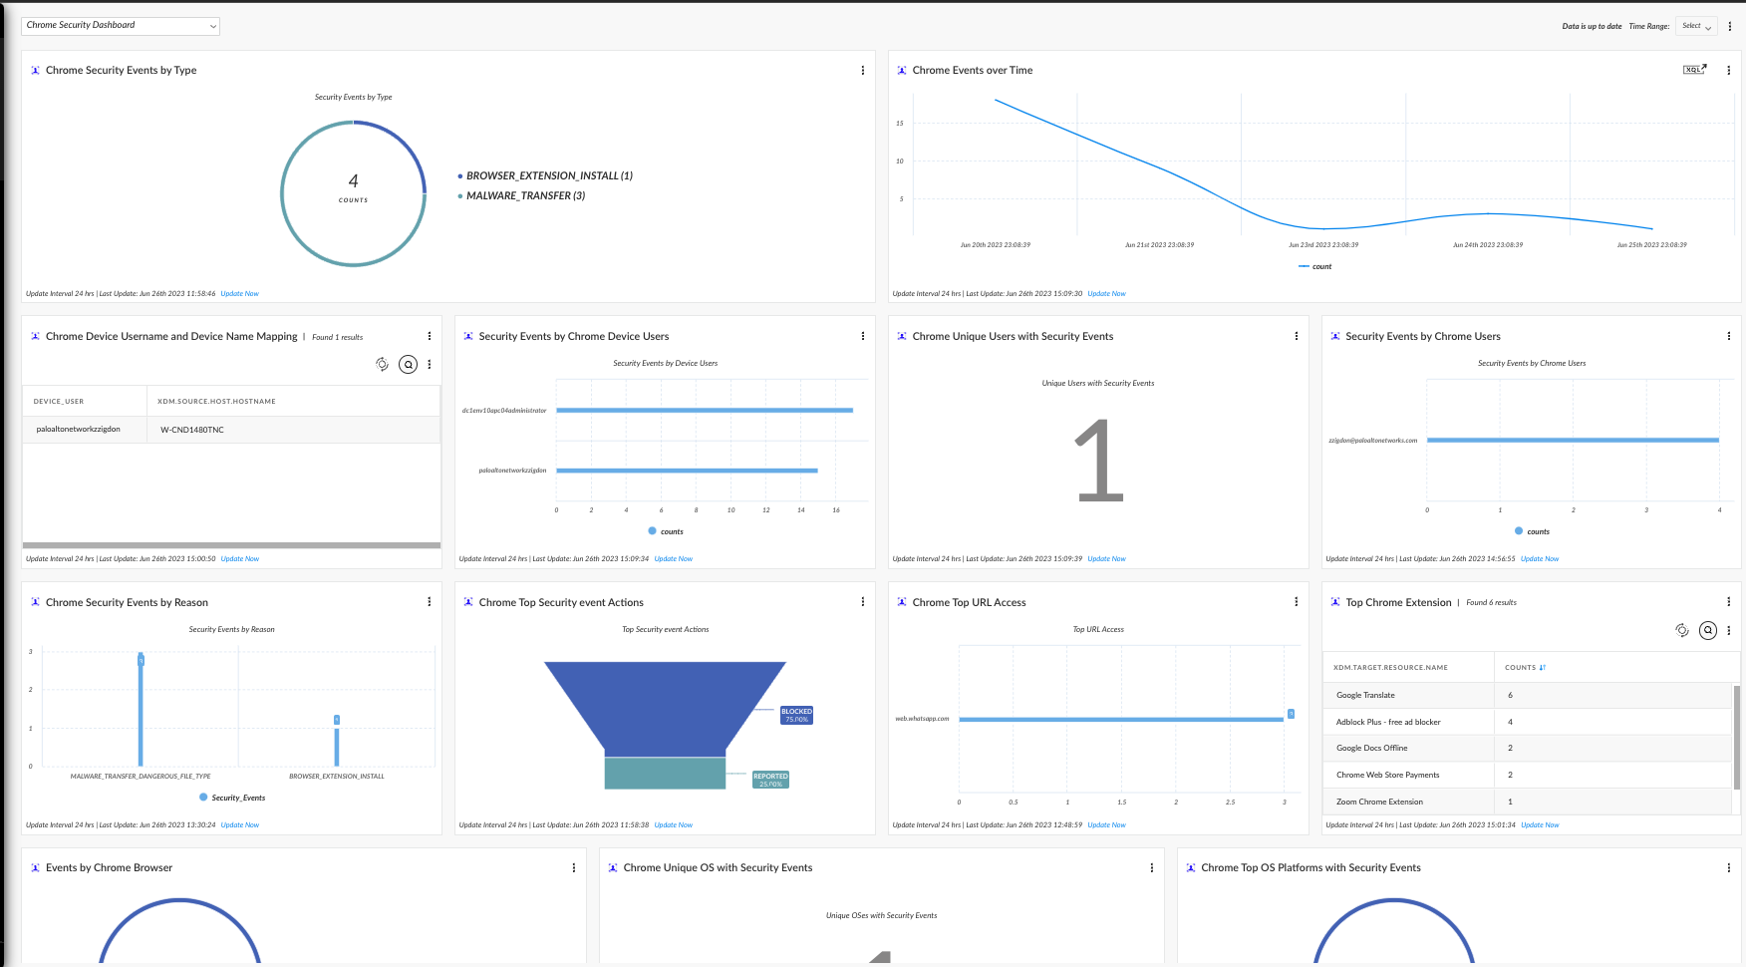Open options menu for Chrome Security Events by Type
The width and height of the screenshot is (1746, 967).
click(x=863, y=71)
